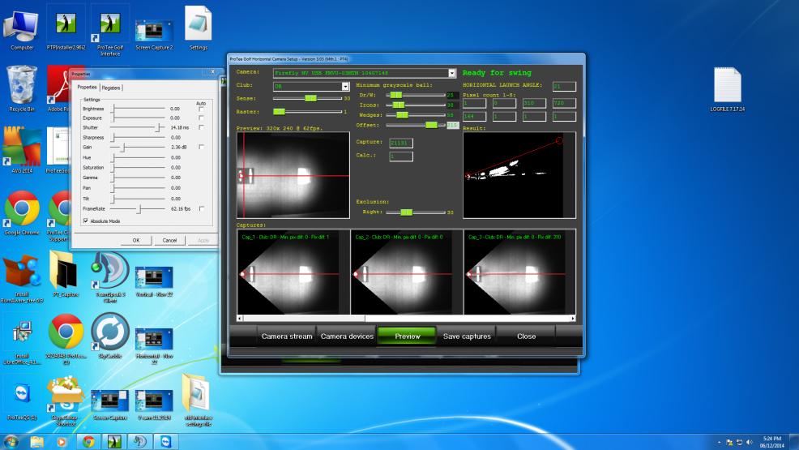This screenshot has width=799, height=450.
Task: Click the Gain slider in Properties
Action: click(x=123, y=148)
